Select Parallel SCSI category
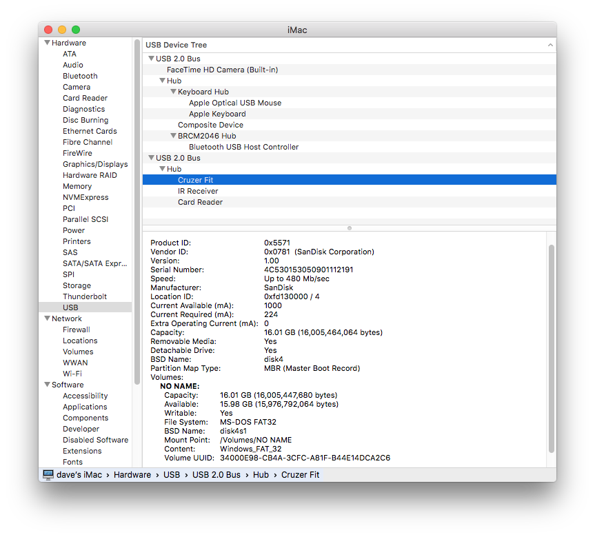The height and width of the screenshot is (537, 595). tap(85, 219)
